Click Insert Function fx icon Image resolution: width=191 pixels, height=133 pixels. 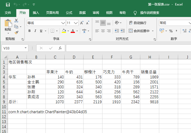(60, 48)
